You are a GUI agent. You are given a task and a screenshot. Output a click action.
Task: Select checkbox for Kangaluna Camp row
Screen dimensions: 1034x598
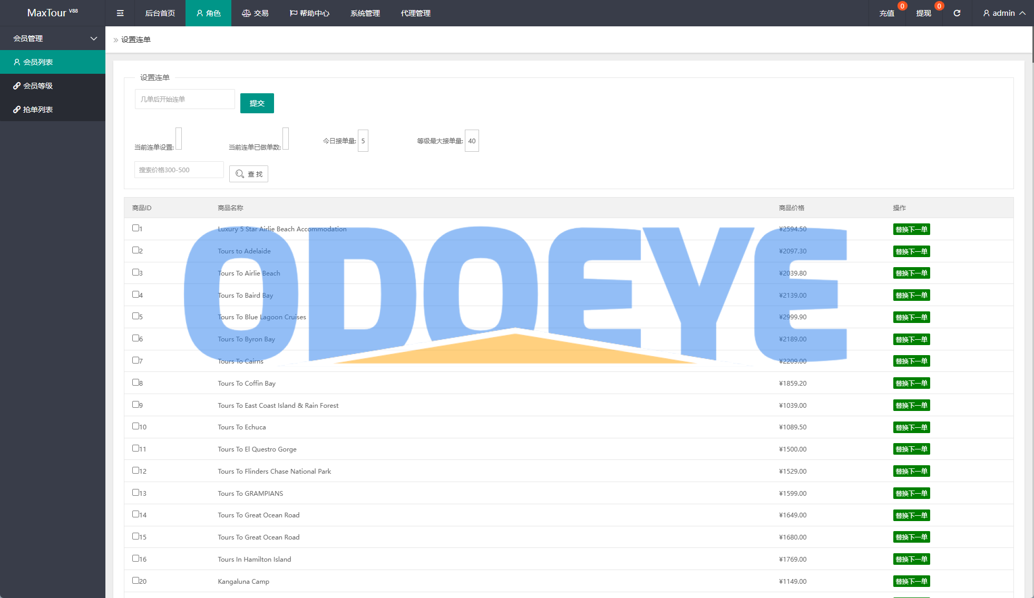(135, 581)
